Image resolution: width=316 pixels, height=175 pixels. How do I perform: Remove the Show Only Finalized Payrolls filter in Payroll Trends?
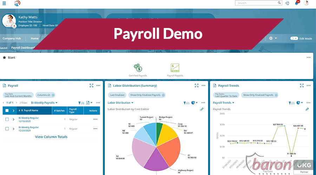coord(276,95)
